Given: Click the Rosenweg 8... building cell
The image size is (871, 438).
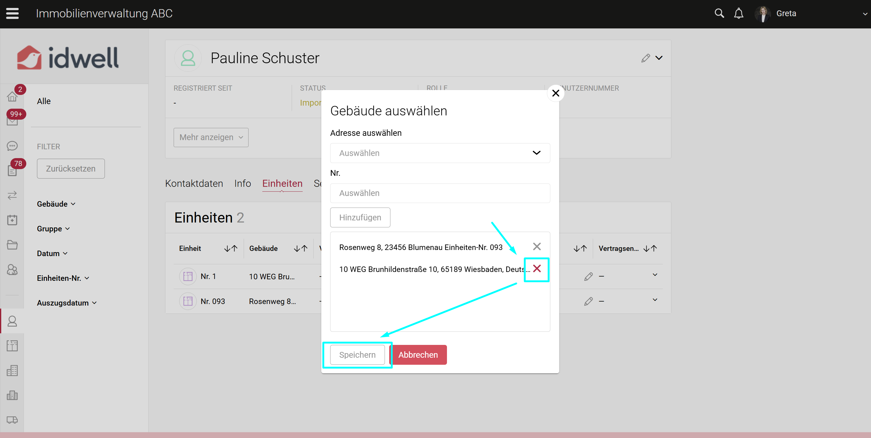Looking at the screenshot, I should pos(272,301).
